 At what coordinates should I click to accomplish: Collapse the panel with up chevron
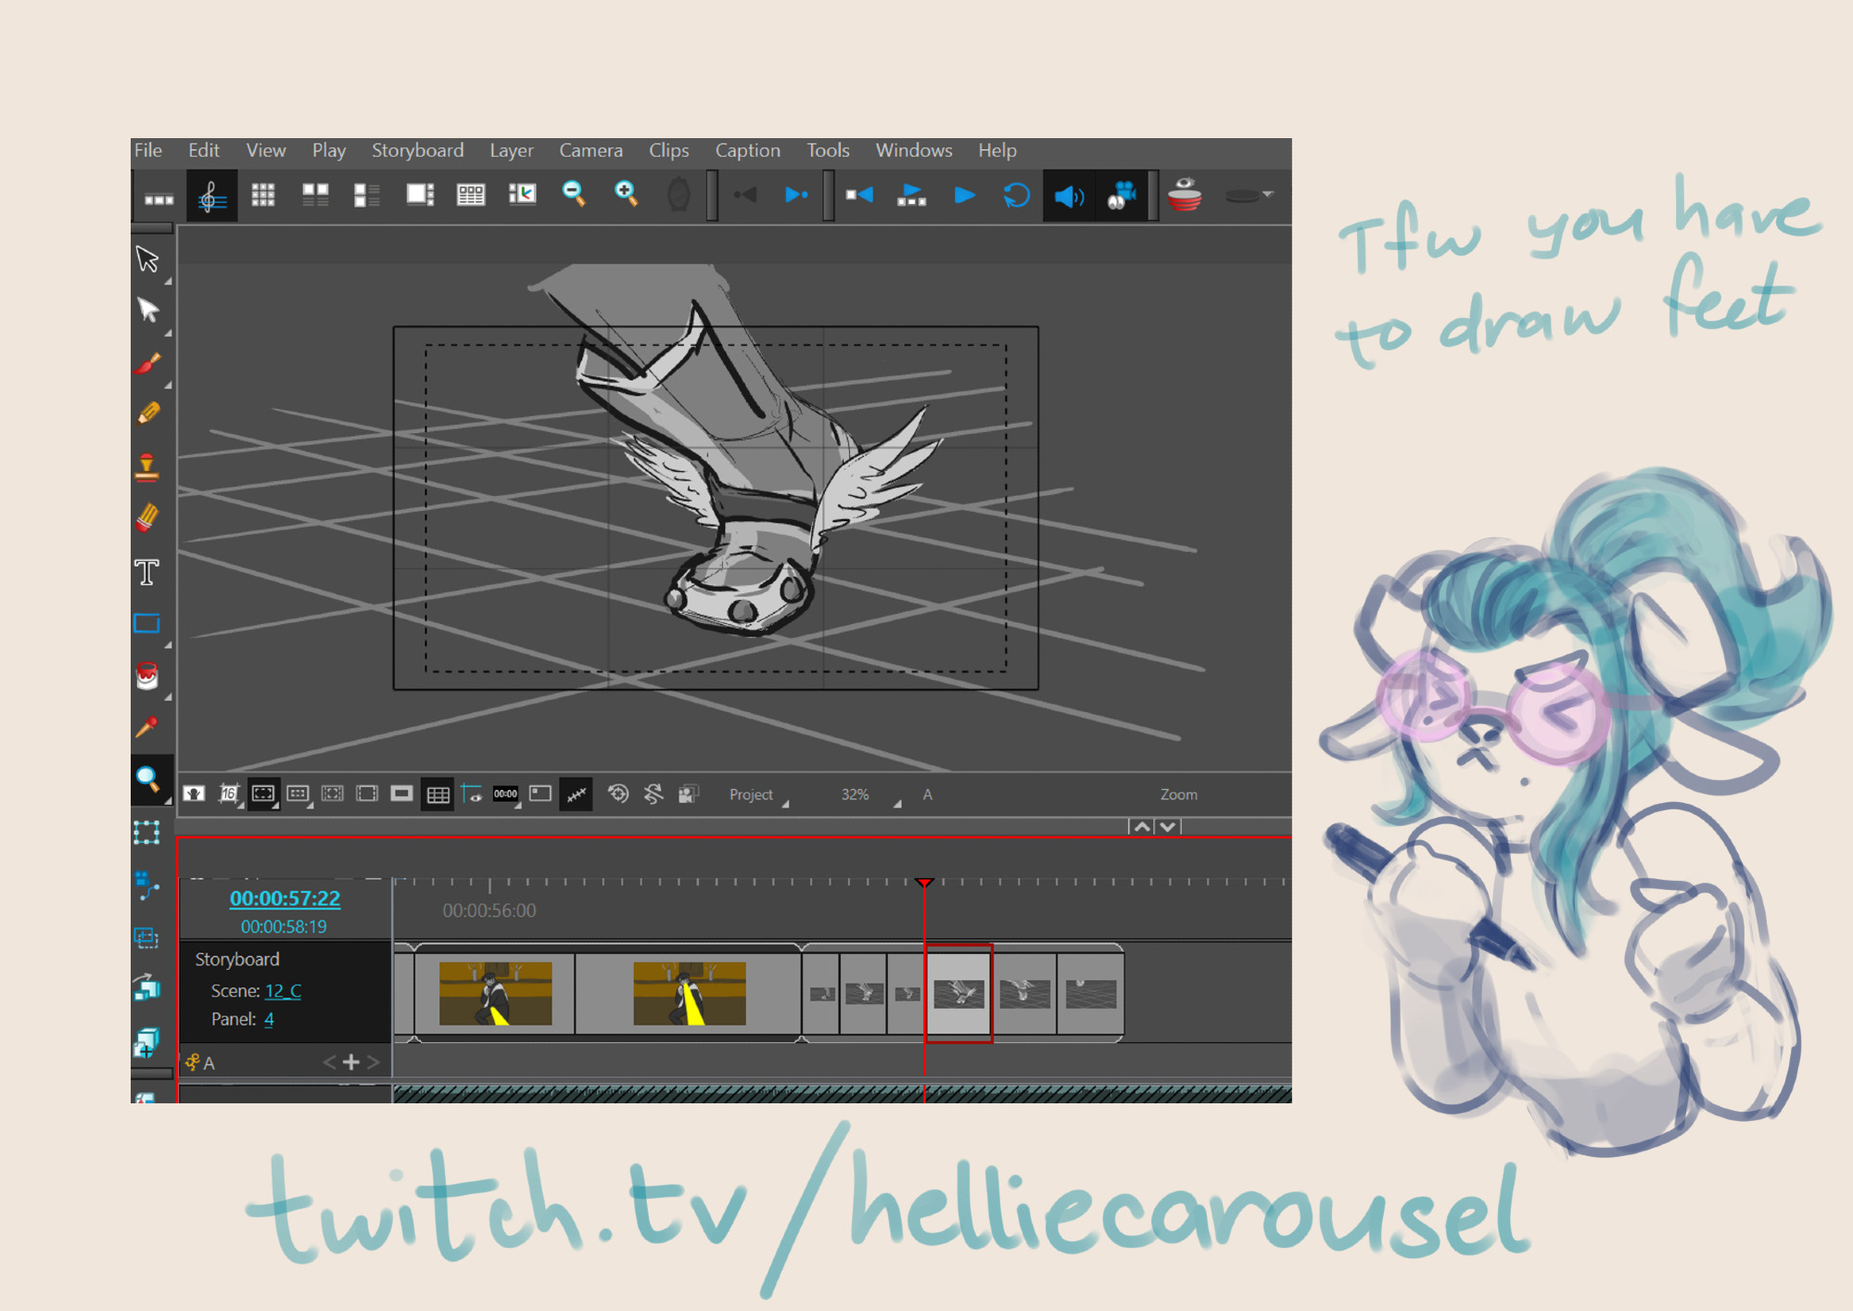[x=1142, y=826]
